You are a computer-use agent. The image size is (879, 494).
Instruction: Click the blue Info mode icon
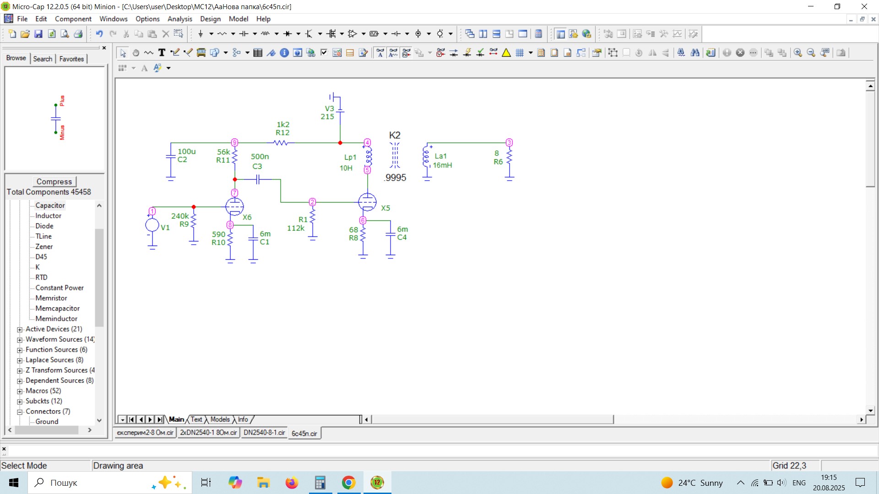(x=284, y=53)
